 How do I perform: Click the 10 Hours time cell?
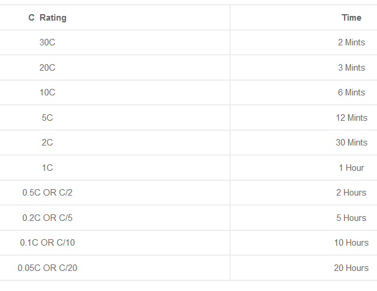pyautogui.click(x=351, y=243)
